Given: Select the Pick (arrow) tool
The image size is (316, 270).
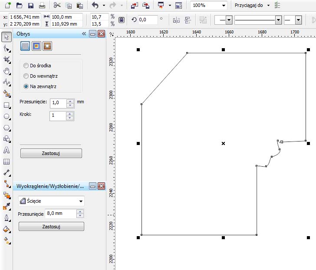Looking at the screenshot, I should (7, 36).
